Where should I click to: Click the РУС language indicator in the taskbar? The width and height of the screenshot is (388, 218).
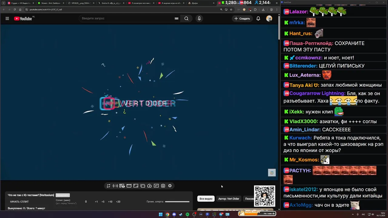(x=363, y=214)
